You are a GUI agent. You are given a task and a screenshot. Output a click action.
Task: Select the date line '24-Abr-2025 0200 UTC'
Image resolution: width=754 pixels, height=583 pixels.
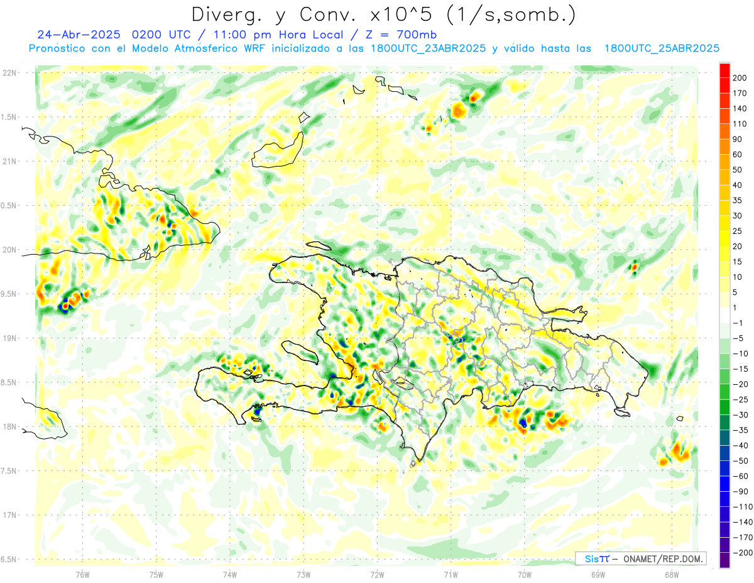tap(115, 35)
